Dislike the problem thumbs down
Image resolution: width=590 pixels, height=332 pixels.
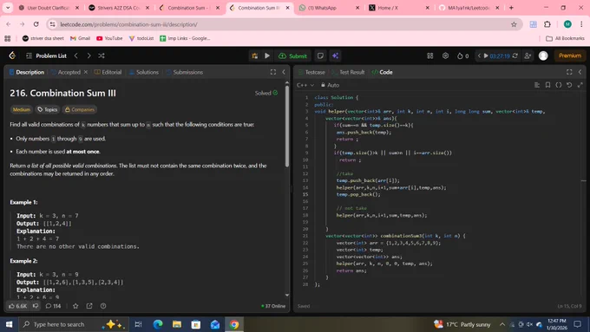tap(36, 306)
